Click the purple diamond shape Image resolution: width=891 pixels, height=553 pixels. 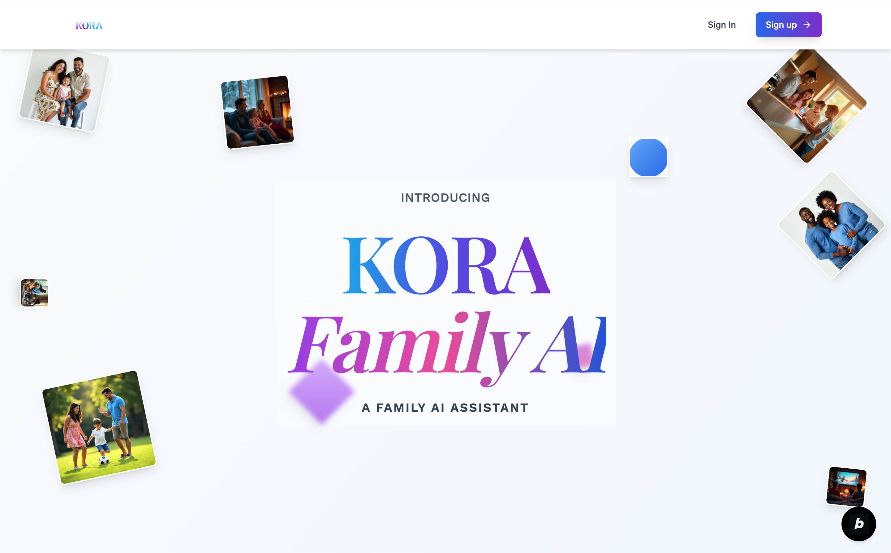tap(321, 392)
